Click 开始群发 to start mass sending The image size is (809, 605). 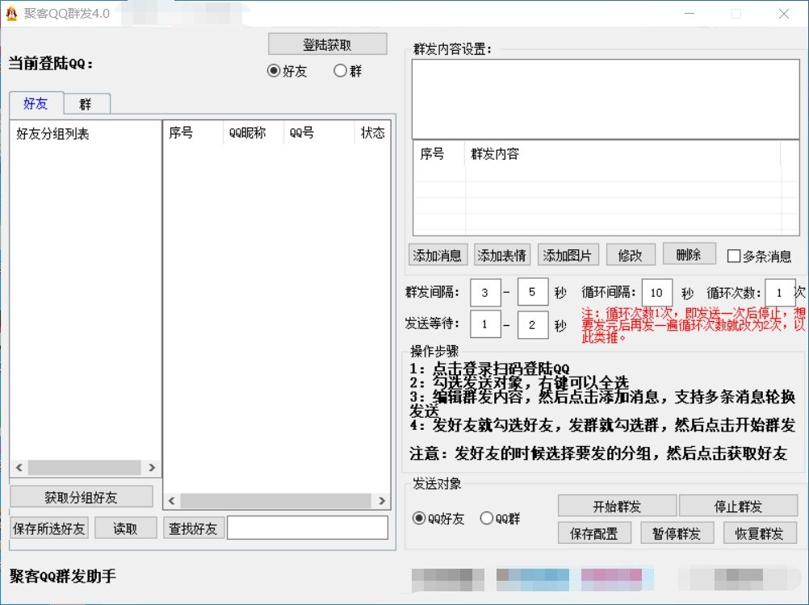[x=617, y=505]
